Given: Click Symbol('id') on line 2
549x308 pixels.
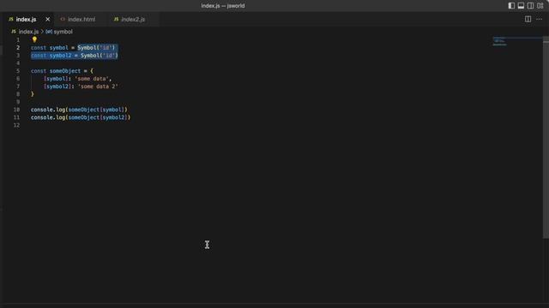Looking at the screenshot, I should 96,48.
